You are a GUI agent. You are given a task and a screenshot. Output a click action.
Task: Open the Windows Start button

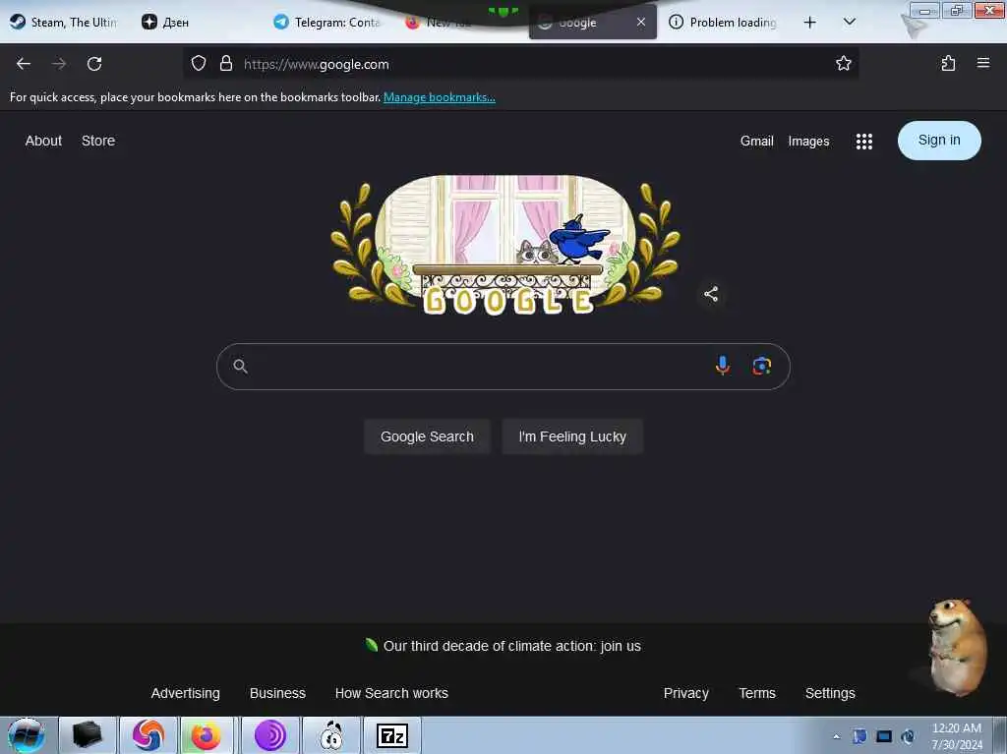(x=27, y=735)
